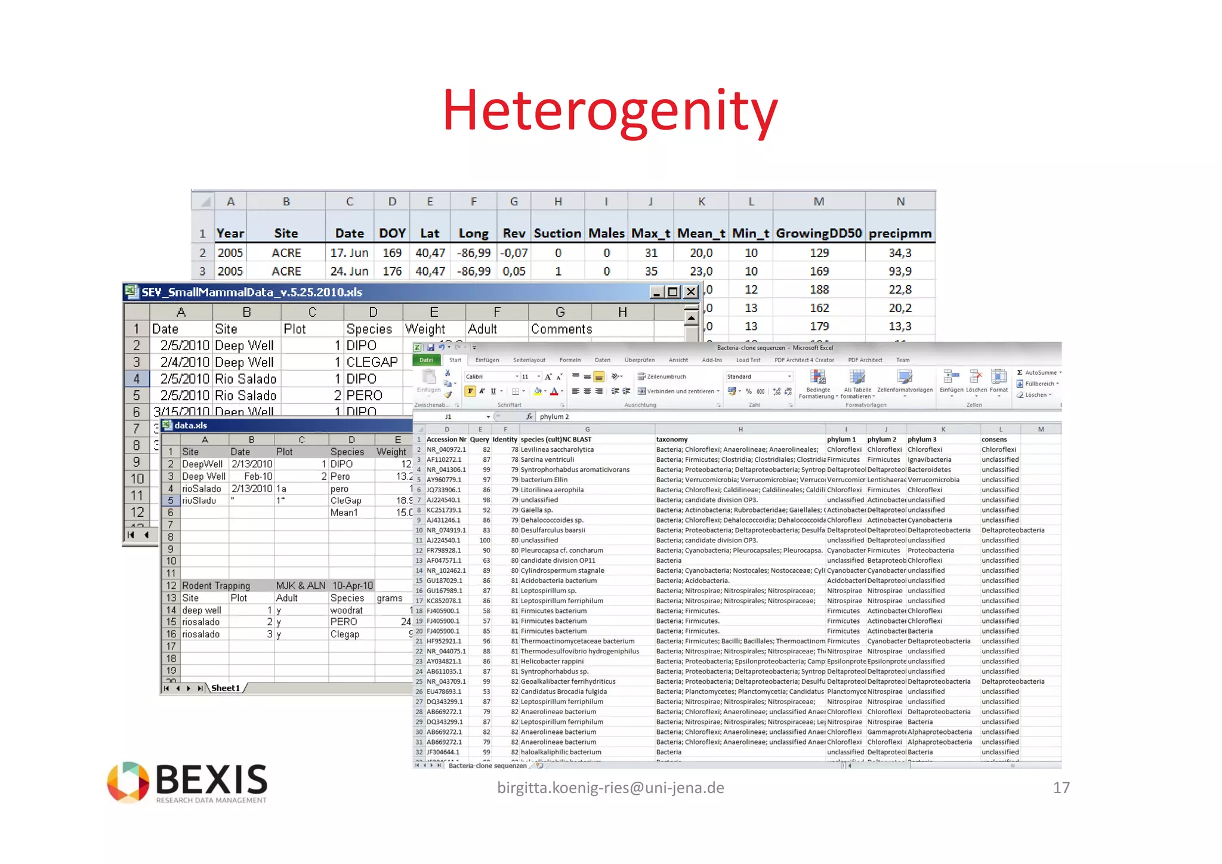Remove a decimal place
The width and height of the screenshot is (1222, 864).
[x=788, y=391]
